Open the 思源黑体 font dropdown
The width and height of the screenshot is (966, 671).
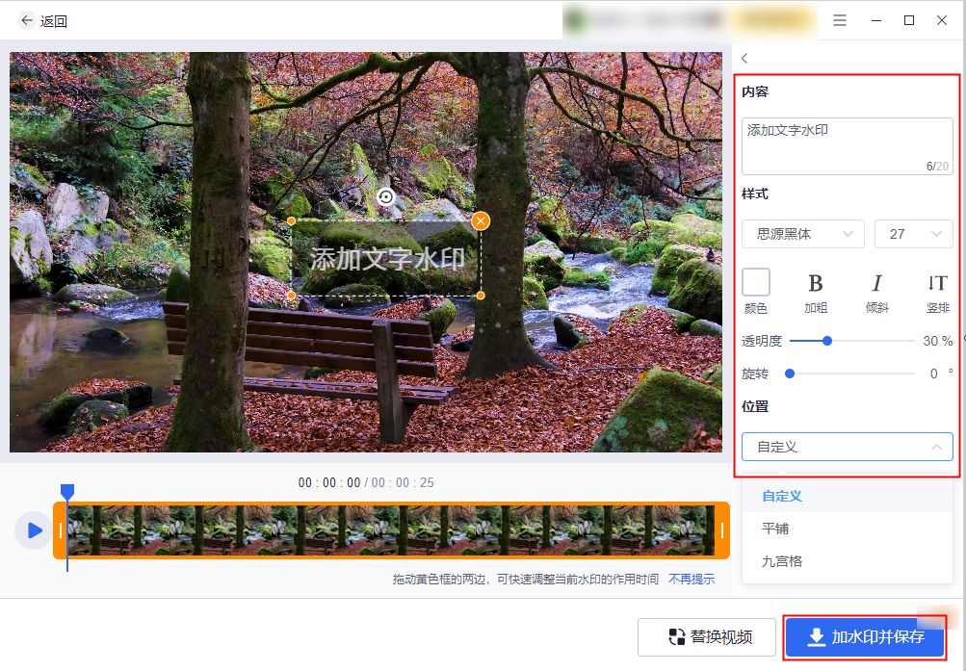pos(802,234)
